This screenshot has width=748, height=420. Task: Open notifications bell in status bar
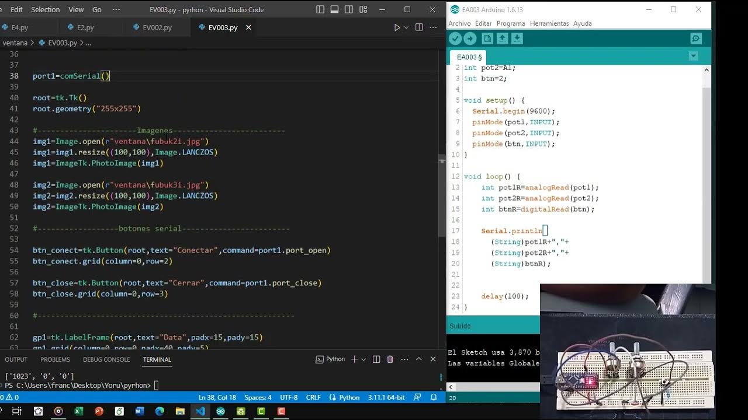coord(434,397)
